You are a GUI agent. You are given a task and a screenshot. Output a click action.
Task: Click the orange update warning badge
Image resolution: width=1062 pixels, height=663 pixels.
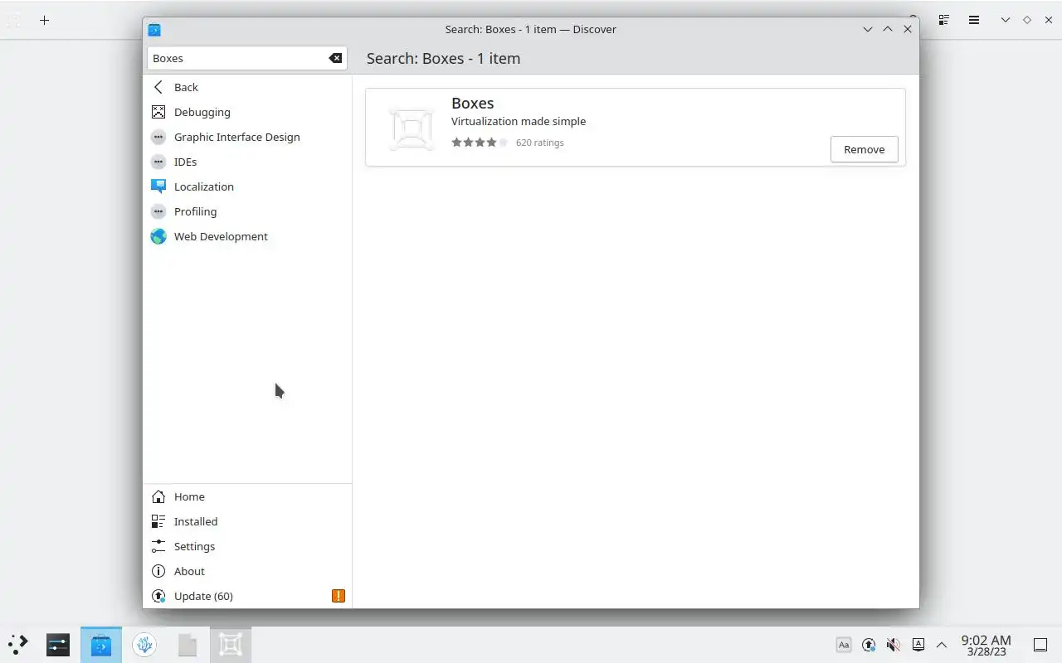tap(338, 596)
